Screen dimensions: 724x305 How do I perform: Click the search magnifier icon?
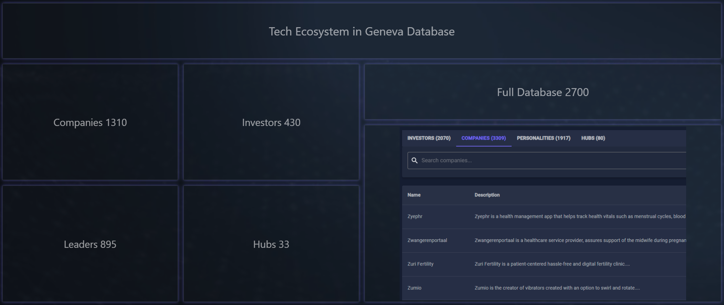coord(415,160)
